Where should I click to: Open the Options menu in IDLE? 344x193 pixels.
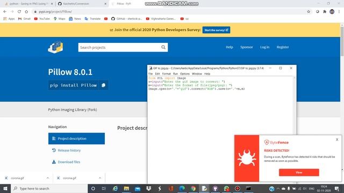(185, 74)
